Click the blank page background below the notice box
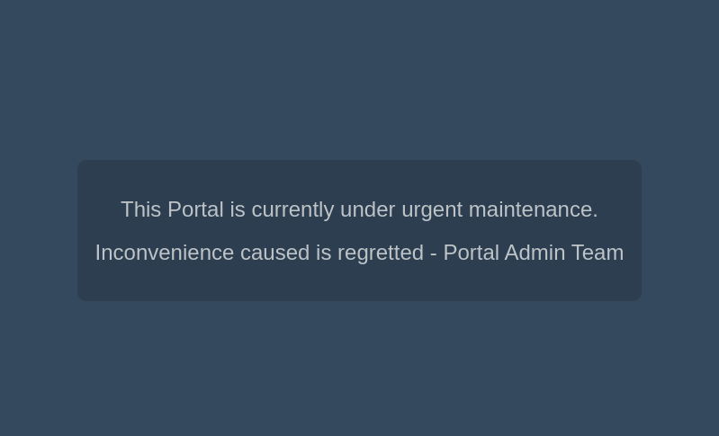The image size is (719, 436). tap(359, 369)
